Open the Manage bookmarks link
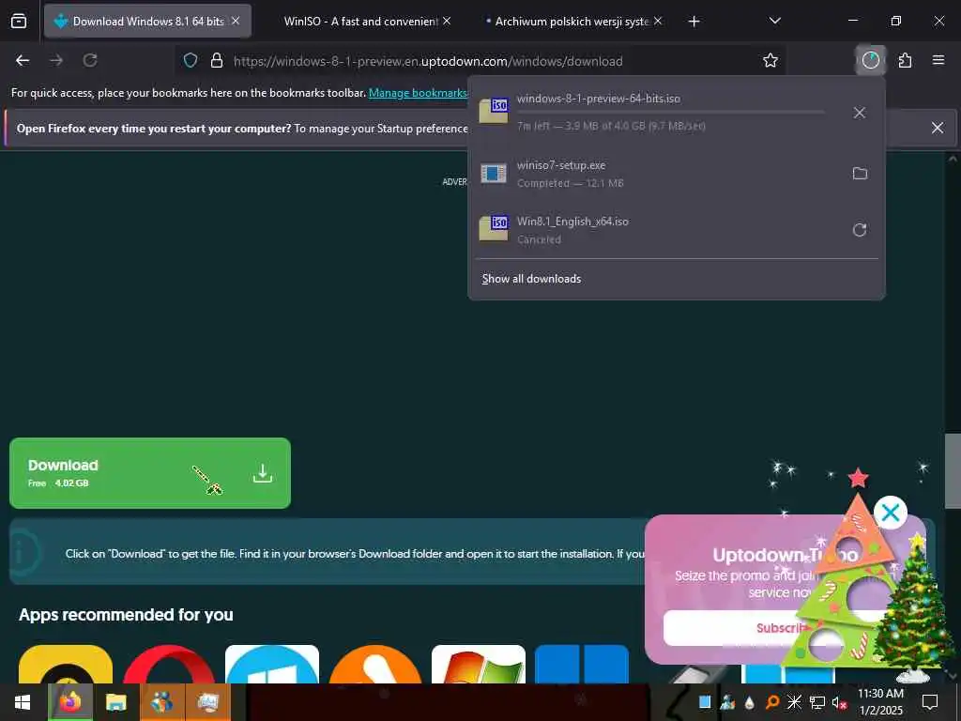The image size is (961, 721). click(x=418, y=93)
